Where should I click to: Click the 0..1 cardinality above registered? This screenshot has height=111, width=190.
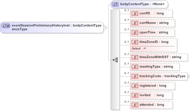[x=127, y=83]
